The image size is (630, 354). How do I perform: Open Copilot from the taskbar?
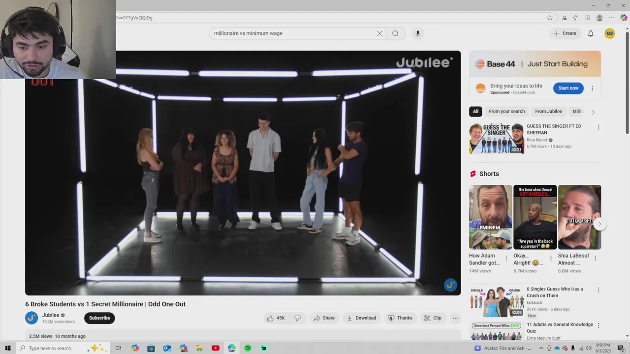pos(135,348)
